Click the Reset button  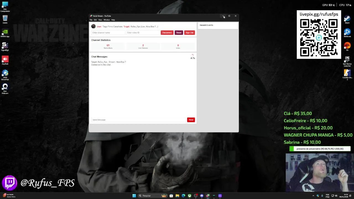tap(179, 33)
